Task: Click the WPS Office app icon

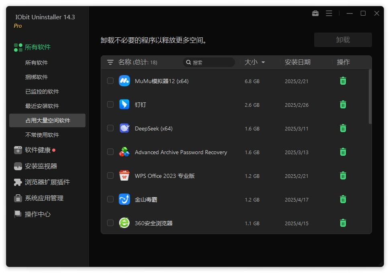Action: (124, 176)
